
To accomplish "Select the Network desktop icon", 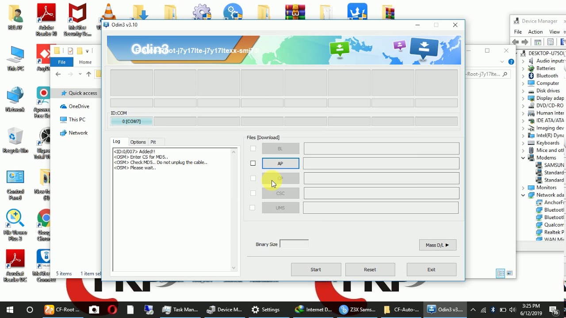I will pyautogui.click(x=15, y=99).
